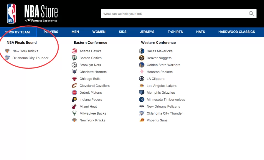Select Oklahoma City Thunder under NBA Finals Bound
The width and height of the screenshot is (264, 160).
30,58
